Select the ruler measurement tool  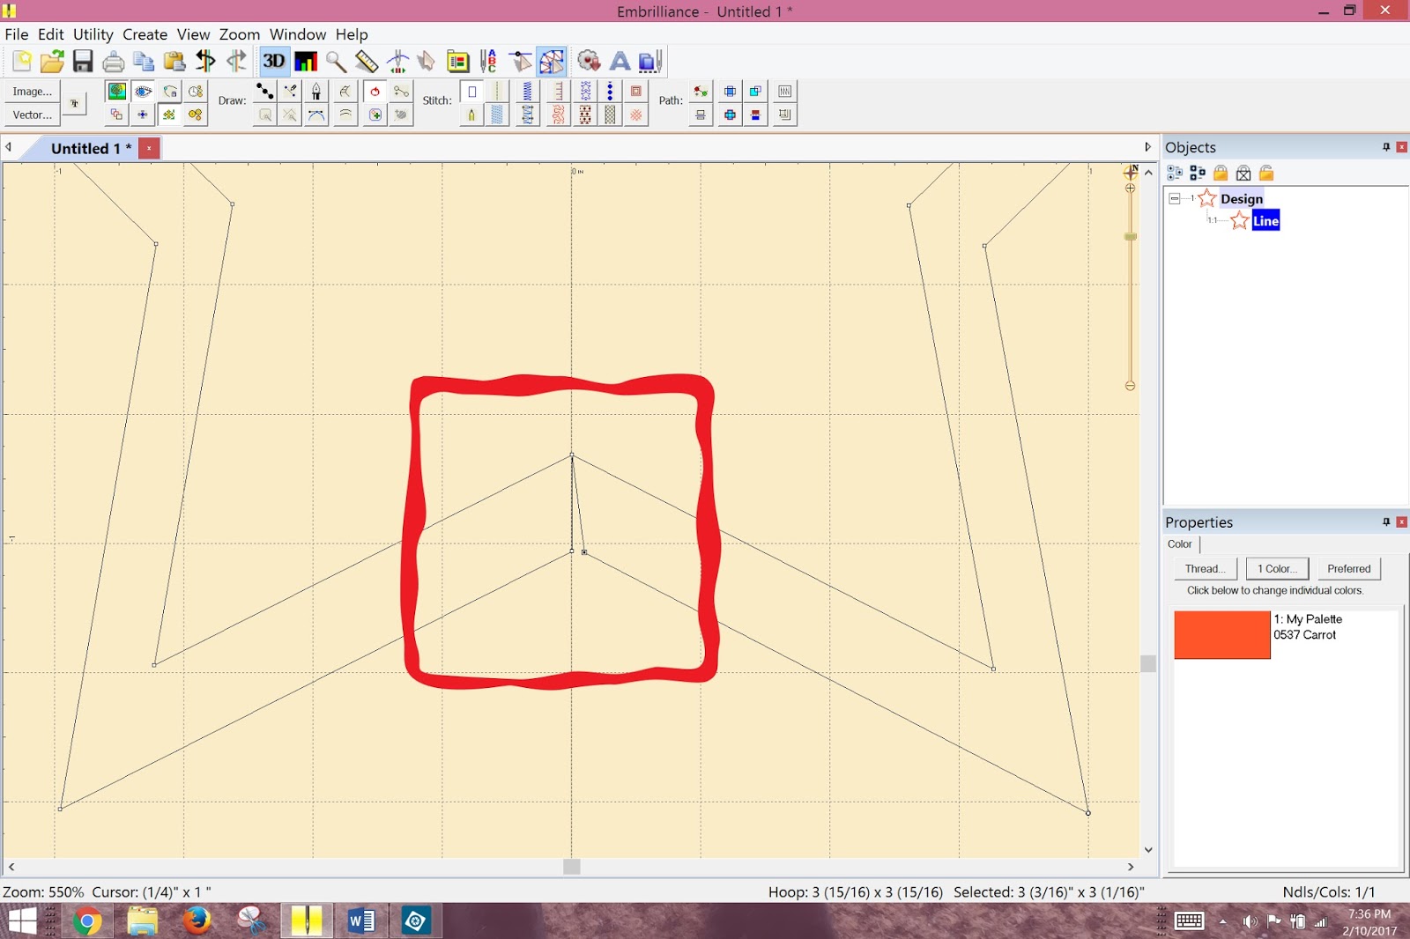click(x=367, y=61)
